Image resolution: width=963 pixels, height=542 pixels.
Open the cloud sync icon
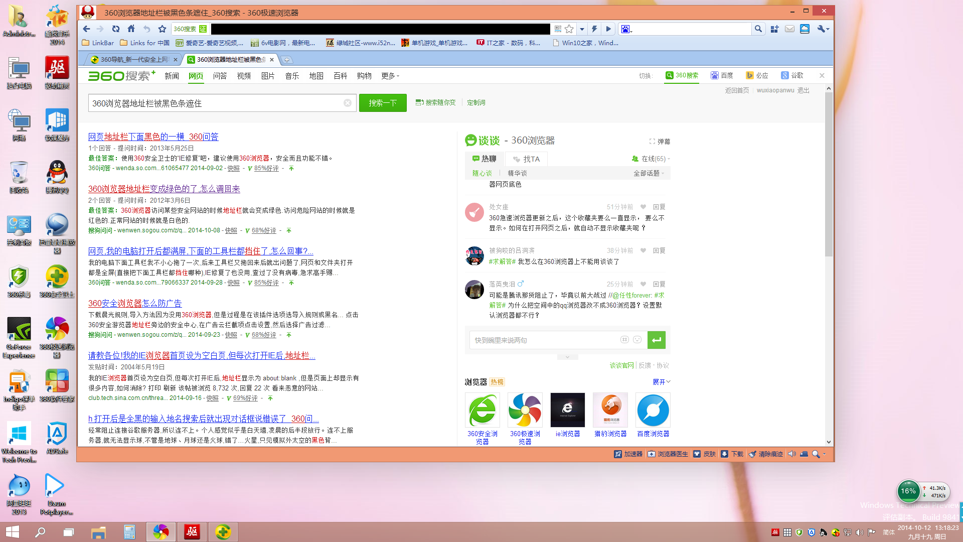[x=805, y=29]
